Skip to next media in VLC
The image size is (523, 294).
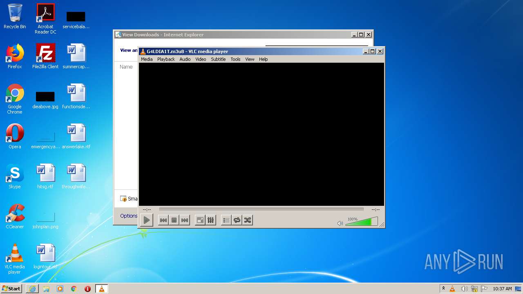pyautogui.click(x=185, y=220)
